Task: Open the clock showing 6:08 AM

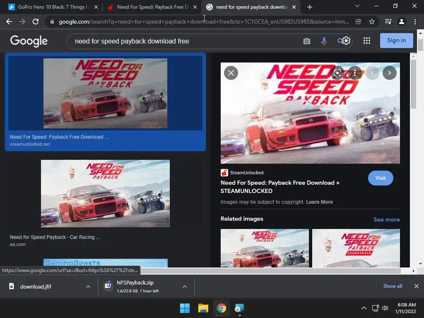Action: (406, 308)
